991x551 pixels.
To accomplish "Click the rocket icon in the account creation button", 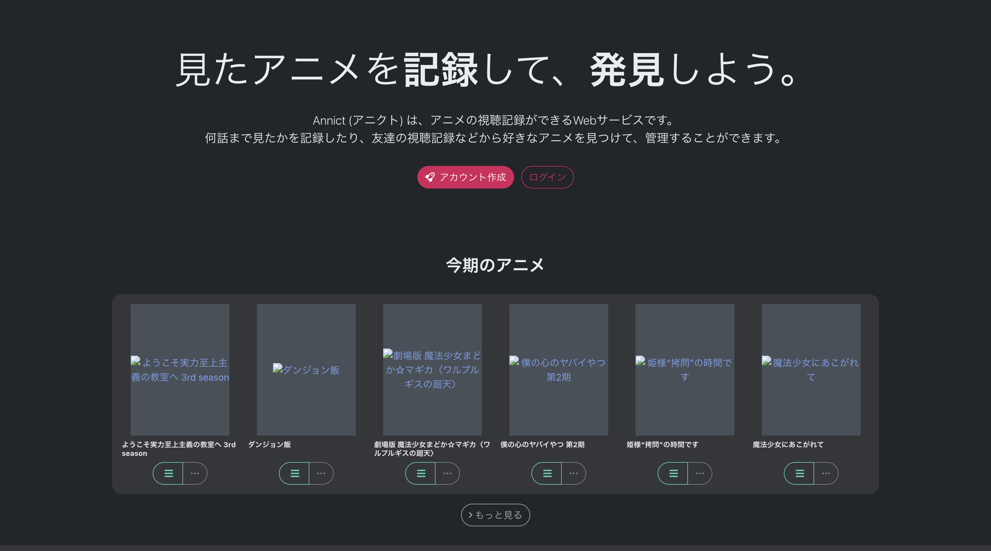I will pos(430,177).
